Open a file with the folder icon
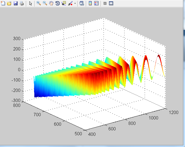 pos(9,4)
